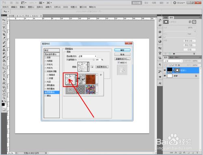
Task: Click the 确定 OK button
Action: click(122, 50)
